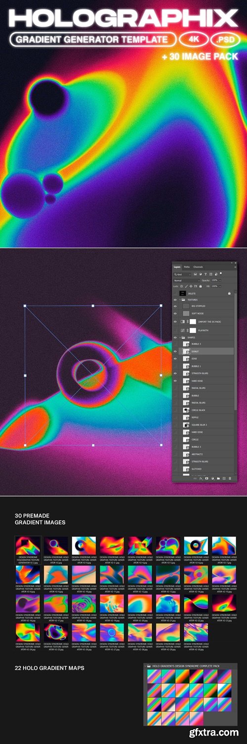247x744 pixels.
Task: Collapse the SHAPES group chevron
Action: (x=180, y=337)
